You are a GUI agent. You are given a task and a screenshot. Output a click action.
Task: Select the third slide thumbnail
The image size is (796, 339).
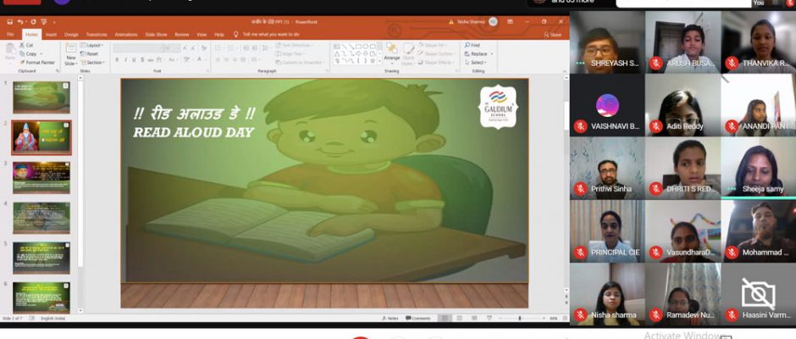pyautogui.click(x=41, y=177)
